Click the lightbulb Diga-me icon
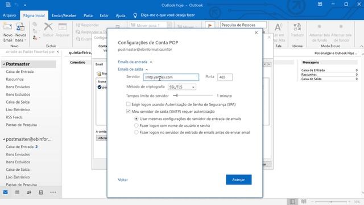Viewport: 364px width, 205px height. click(135, 15)
